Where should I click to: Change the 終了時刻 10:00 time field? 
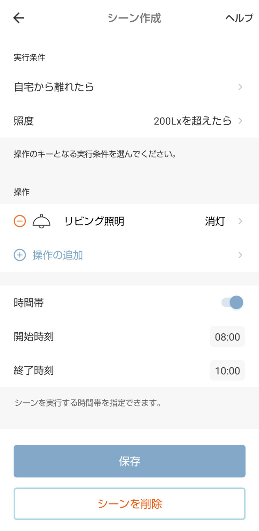tap(227, 371)
